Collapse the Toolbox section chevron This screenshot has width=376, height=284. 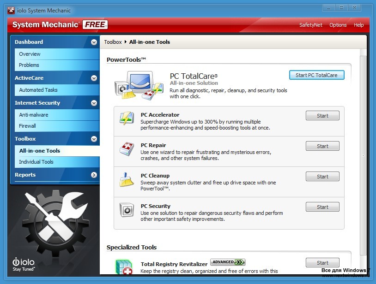(94, 139)
